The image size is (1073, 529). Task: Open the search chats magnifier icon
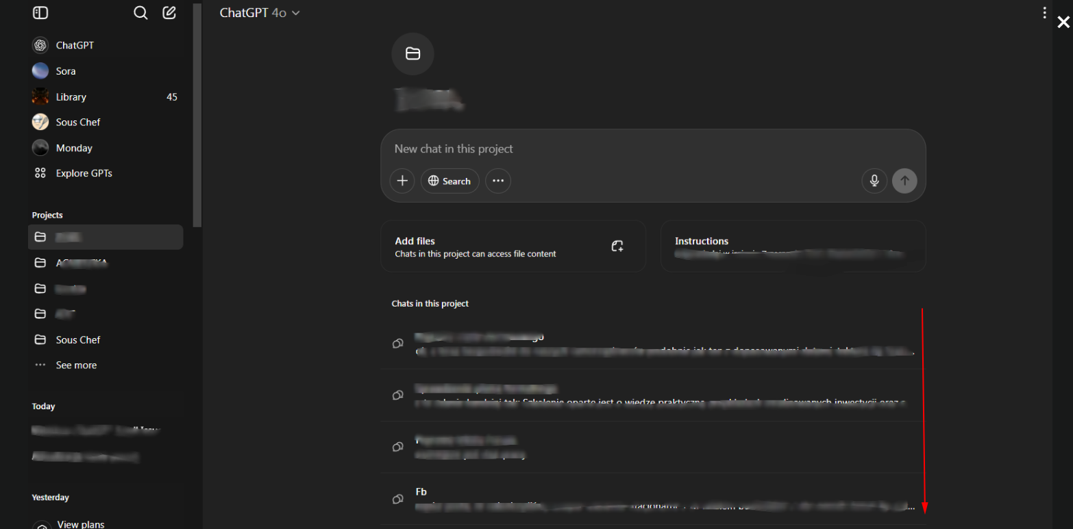point(140,13)
